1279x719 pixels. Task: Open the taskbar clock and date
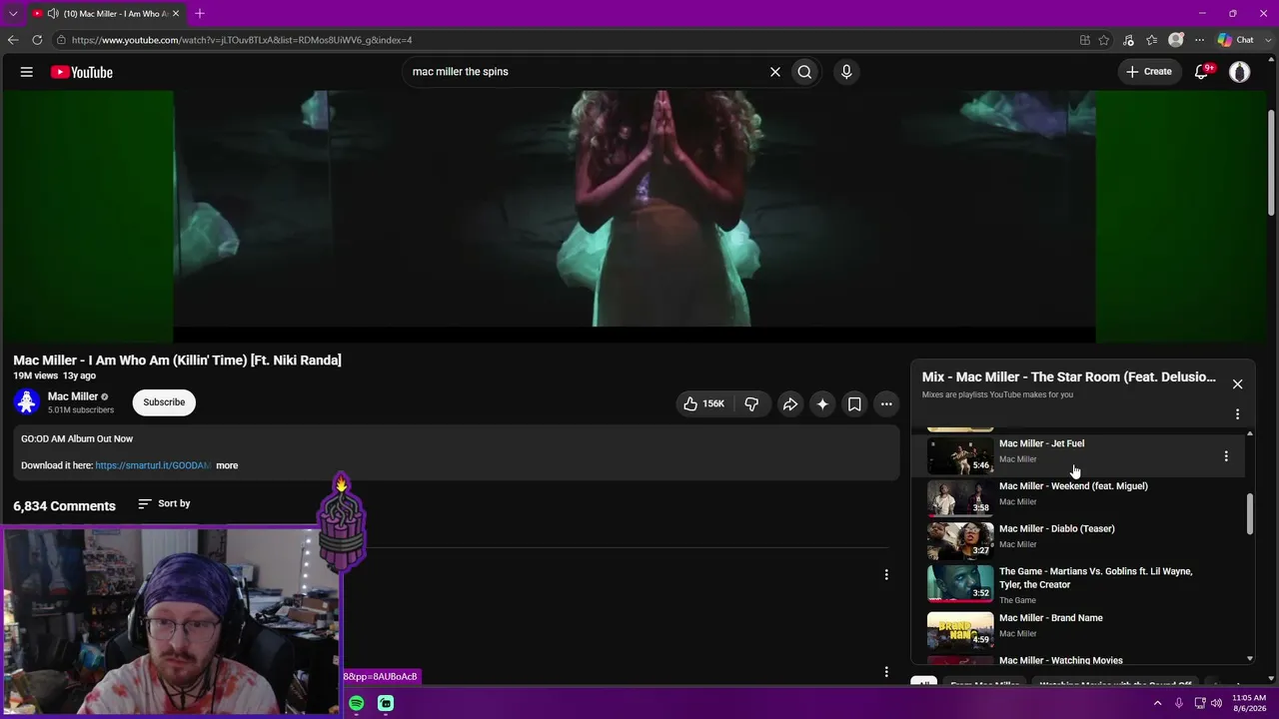(1250, 703)
